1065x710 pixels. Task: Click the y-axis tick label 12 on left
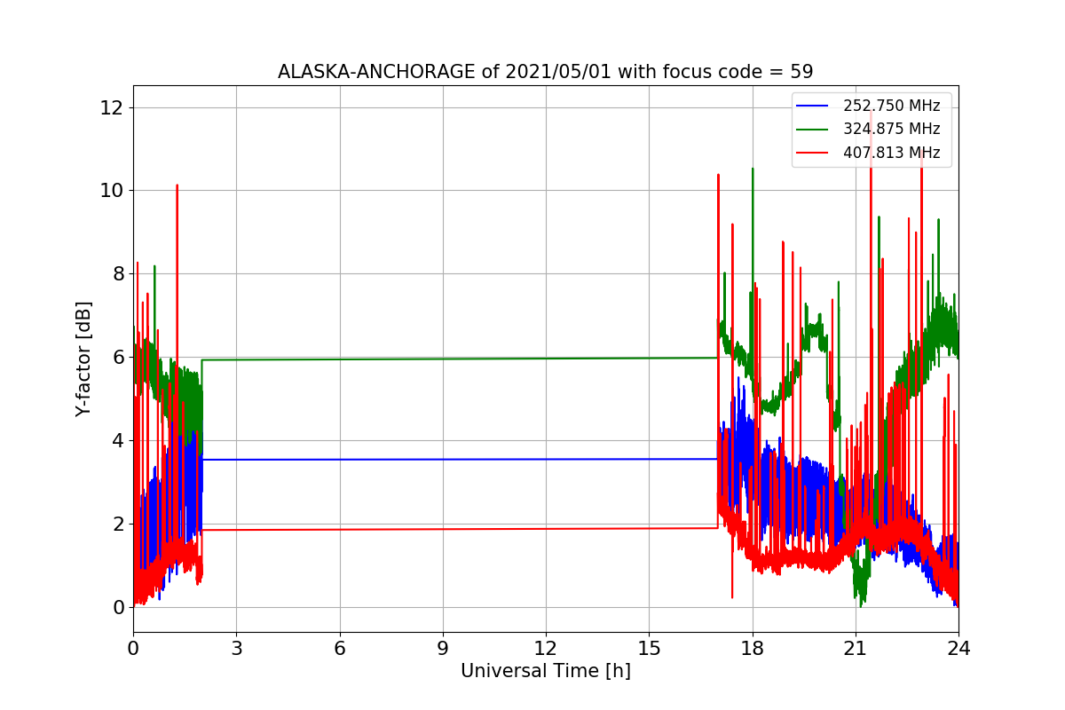112,107
